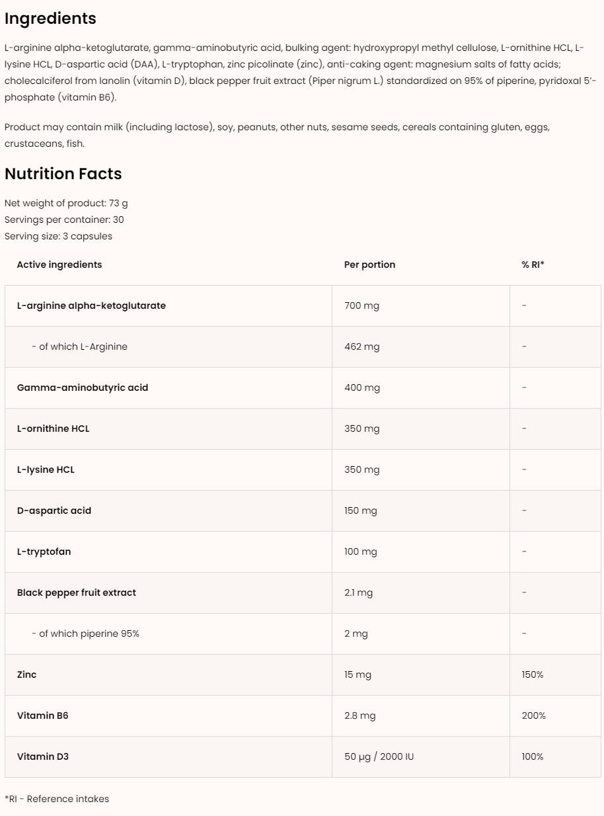Click the 50 µg / 2000 IU value

(379, 756)
